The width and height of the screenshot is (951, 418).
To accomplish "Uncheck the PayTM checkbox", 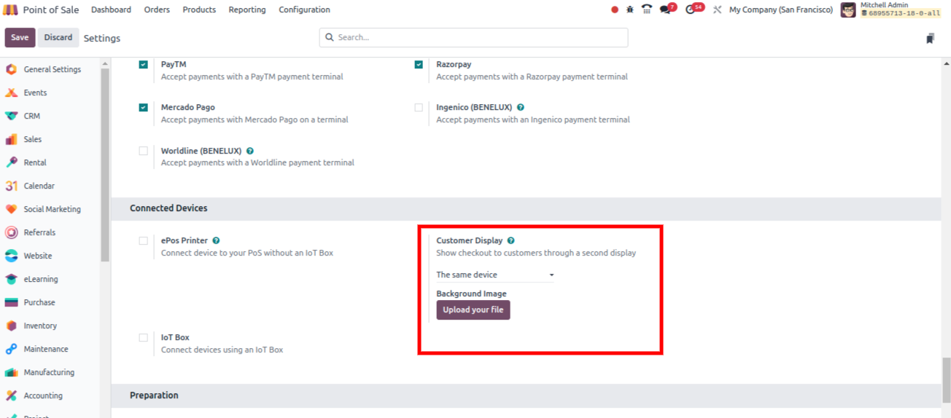I will click(x=144, y=65).
